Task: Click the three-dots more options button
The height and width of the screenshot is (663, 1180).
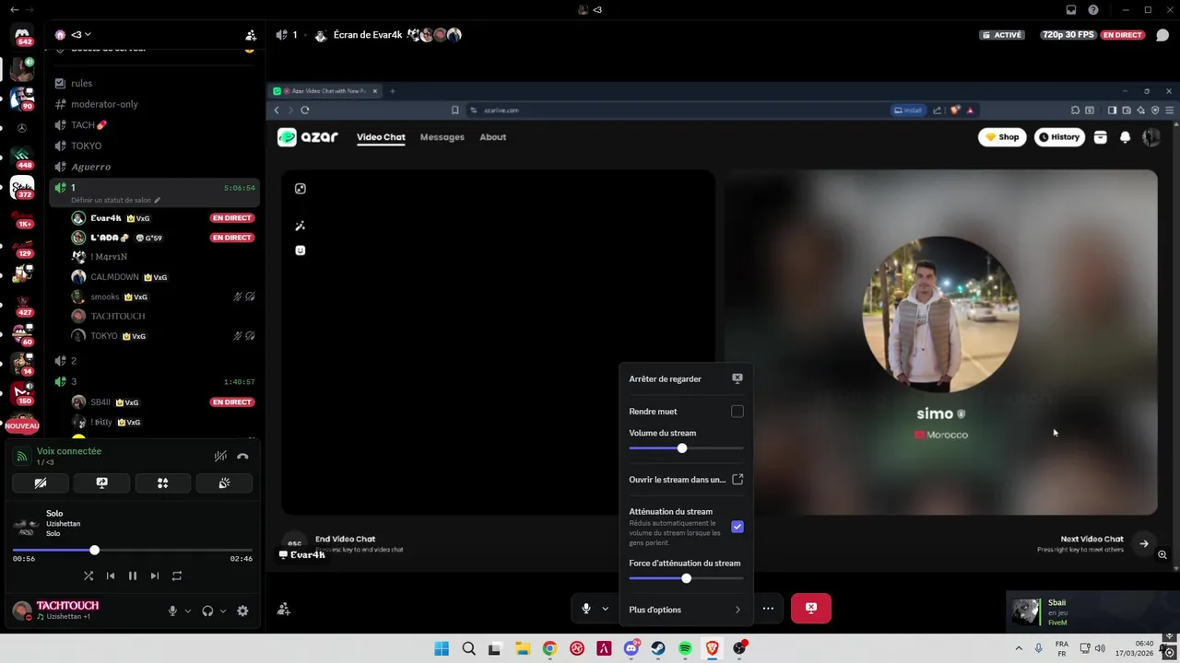Action: (x=768, y=608)
